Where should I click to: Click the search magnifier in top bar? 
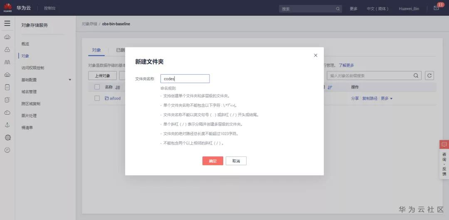pos(338,9)
